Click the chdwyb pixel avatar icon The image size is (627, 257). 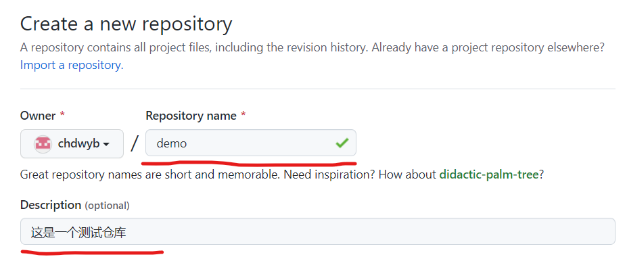pos(43,143)
